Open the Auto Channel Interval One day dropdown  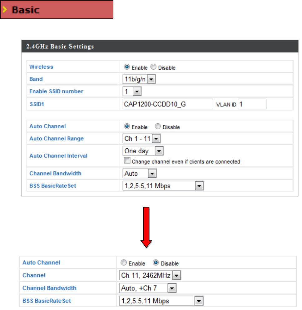click(143, 151)
